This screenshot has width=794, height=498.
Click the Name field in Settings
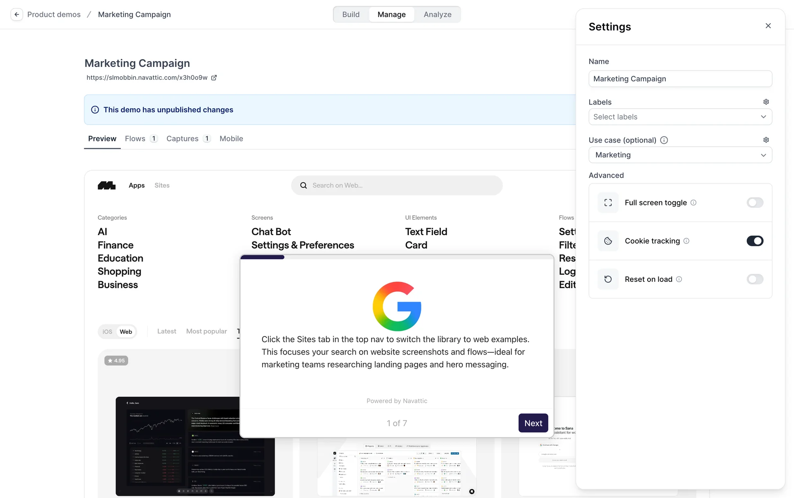[x=680, y=79]
